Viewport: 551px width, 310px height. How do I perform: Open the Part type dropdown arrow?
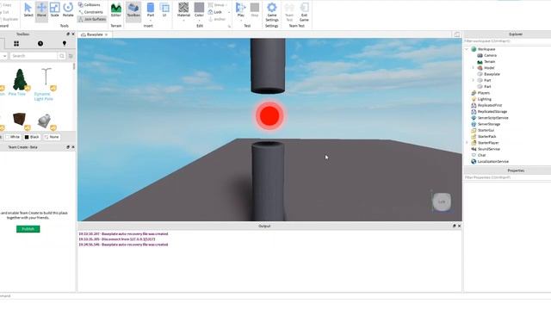click(151, 21)
